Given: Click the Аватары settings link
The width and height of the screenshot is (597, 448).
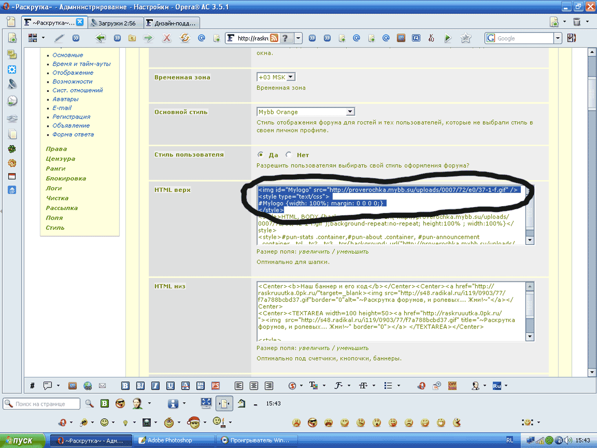Looking at the screenshot, I should click(x=65, y=99).
